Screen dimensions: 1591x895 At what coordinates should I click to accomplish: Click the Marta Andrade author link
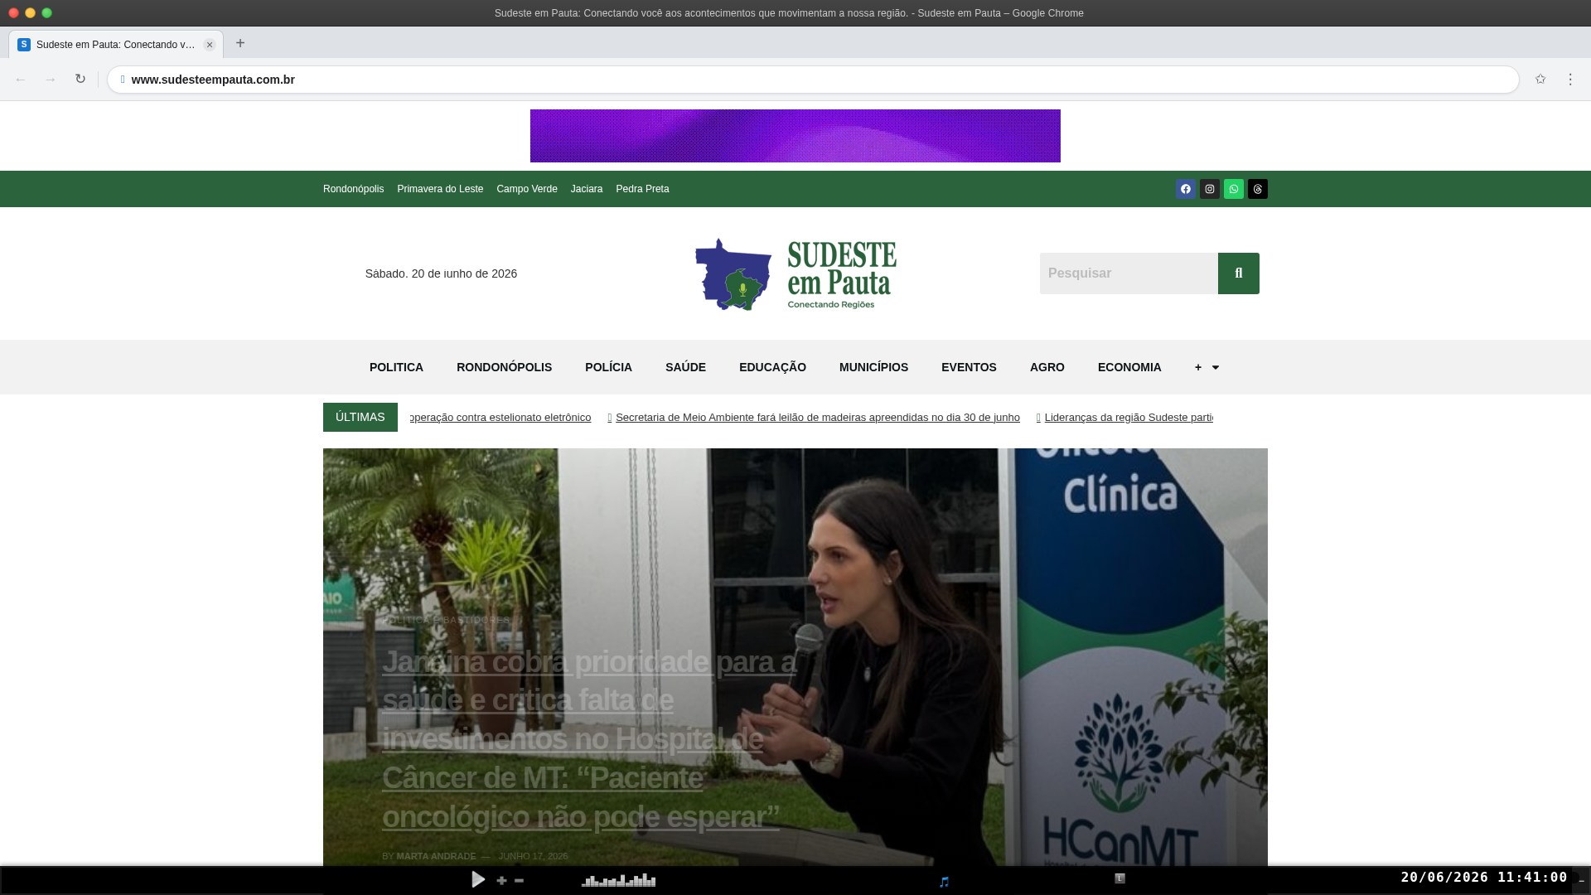click(436, 856)
